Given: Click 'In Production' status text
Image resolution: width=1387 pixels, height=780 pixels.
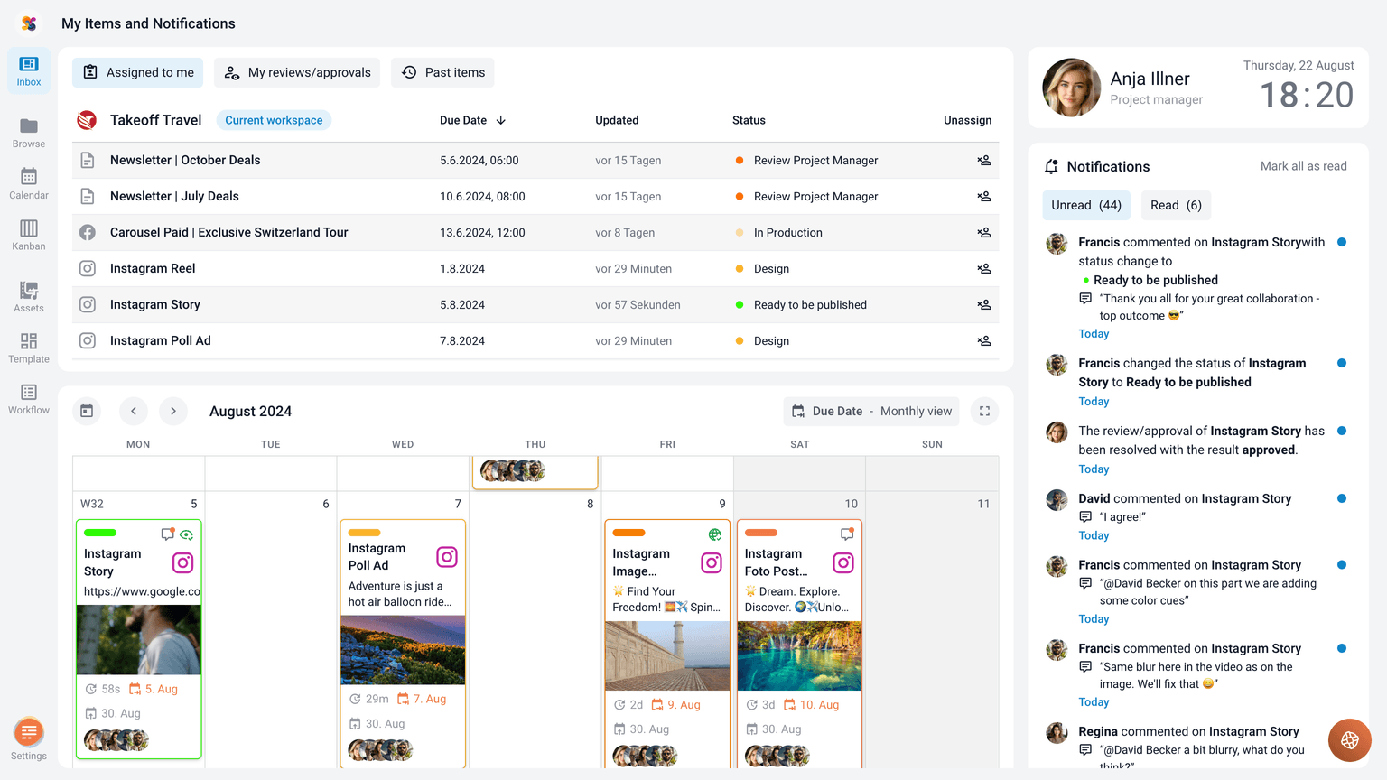Looking at the screenshot, I should [x=787, y=232].
